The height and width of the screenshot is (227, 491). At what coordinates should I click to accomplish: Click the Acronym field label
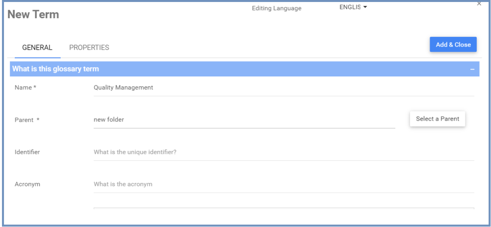[x=27, y=184]
